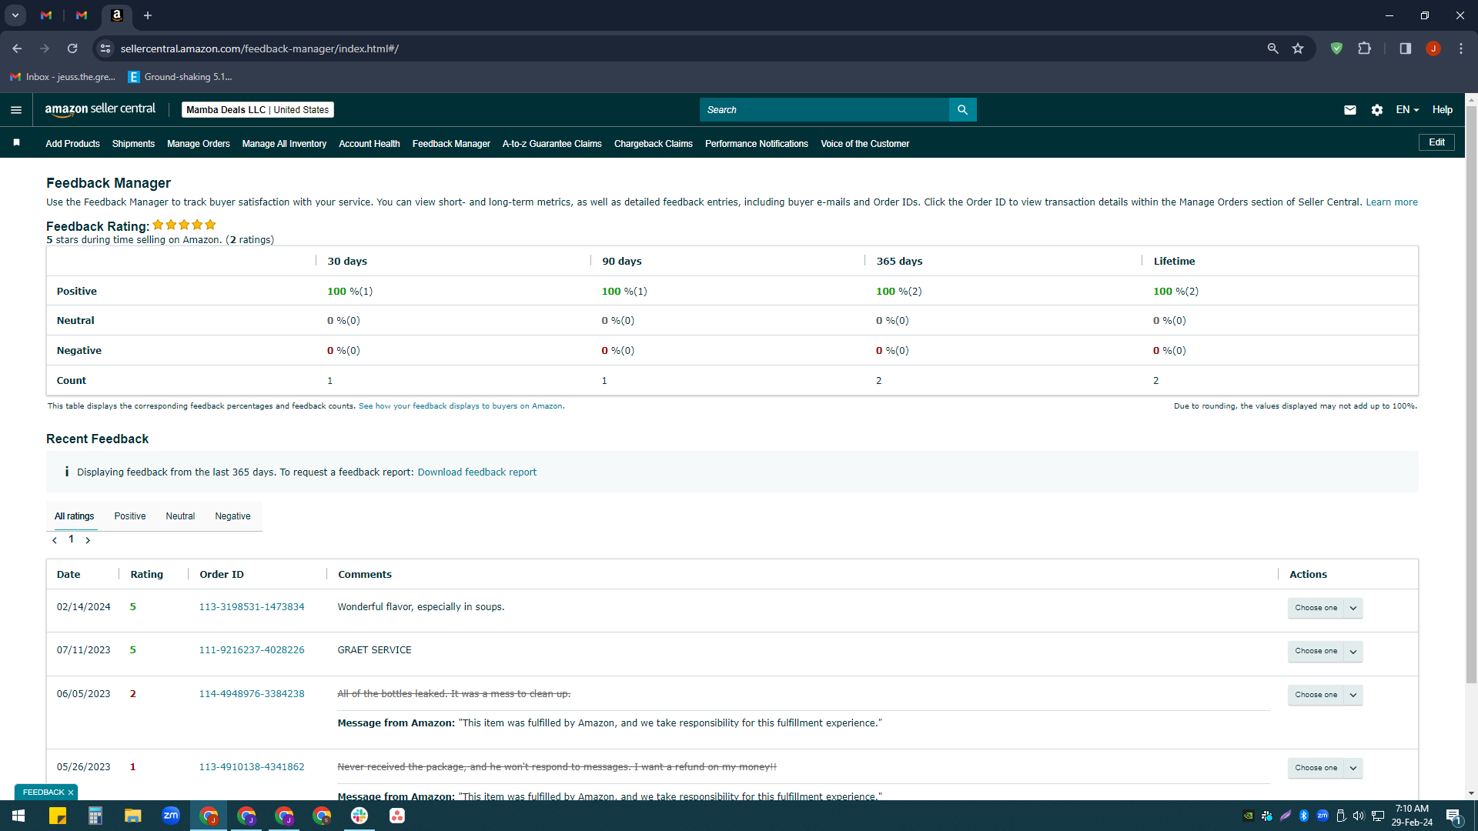Go back with browser back arrow

(x=17, y=48)
